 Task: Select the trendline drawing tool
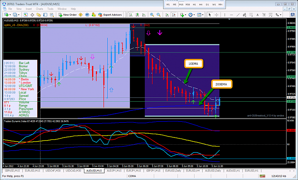(238, 15)
